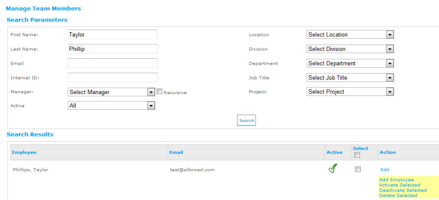Check the Select all header checkbox

pyautogui.click(x=357, y=155)
